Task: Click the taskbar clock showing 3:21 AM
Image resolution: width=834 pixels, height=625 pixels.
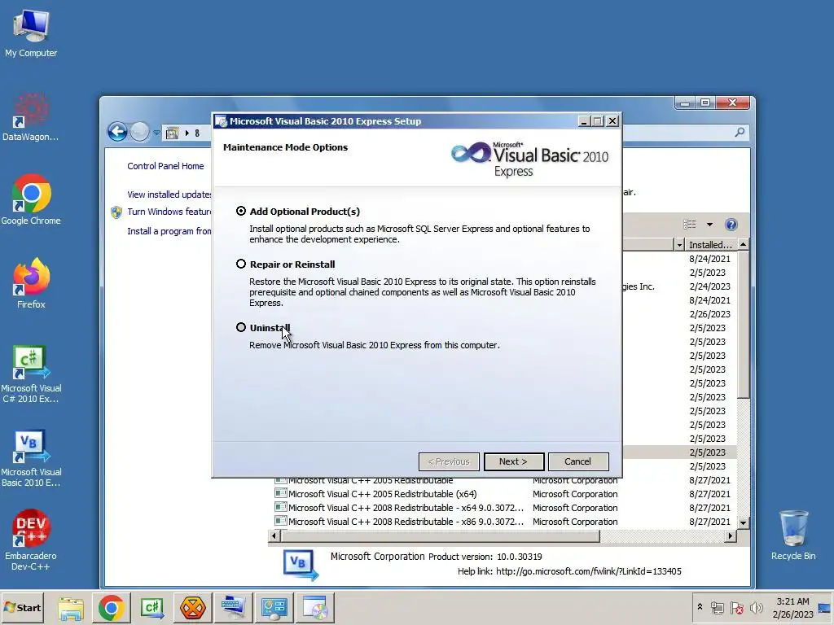Action: (792, 607)
